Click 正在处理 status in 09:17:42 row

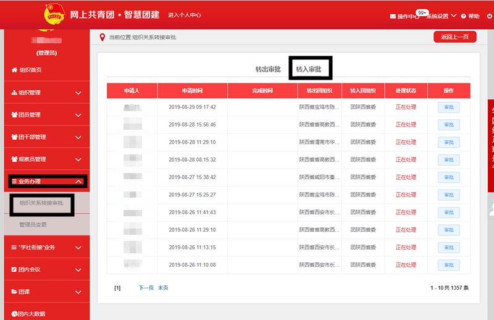(x=406, y=107)
